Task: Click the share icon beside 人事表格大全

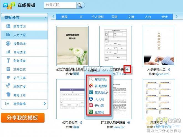Action: [169, 69]
